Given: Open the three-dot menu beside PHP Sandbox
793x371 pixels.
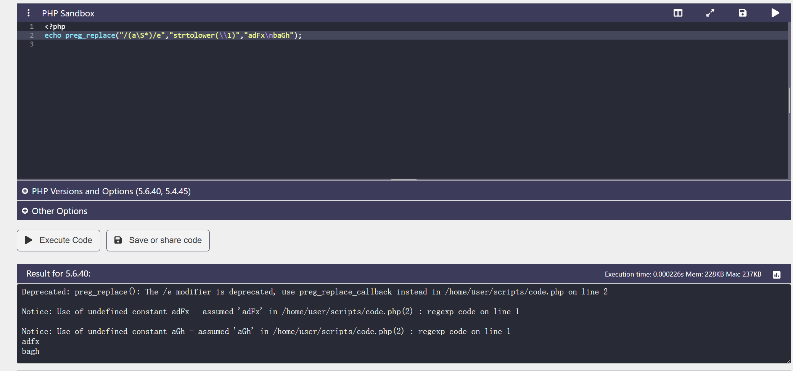Looking at the screenshot, I should 29,13.
